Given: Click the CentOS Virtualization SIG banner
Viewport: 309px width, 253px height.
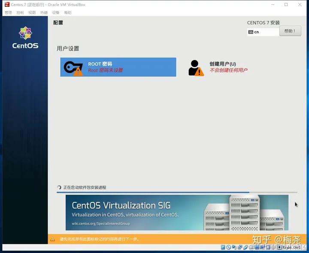Looking at the screenshot, I should [177, 212].
